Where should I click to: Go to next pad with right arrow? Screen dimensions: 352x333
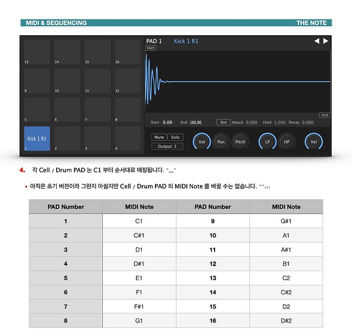click(326, 41)
